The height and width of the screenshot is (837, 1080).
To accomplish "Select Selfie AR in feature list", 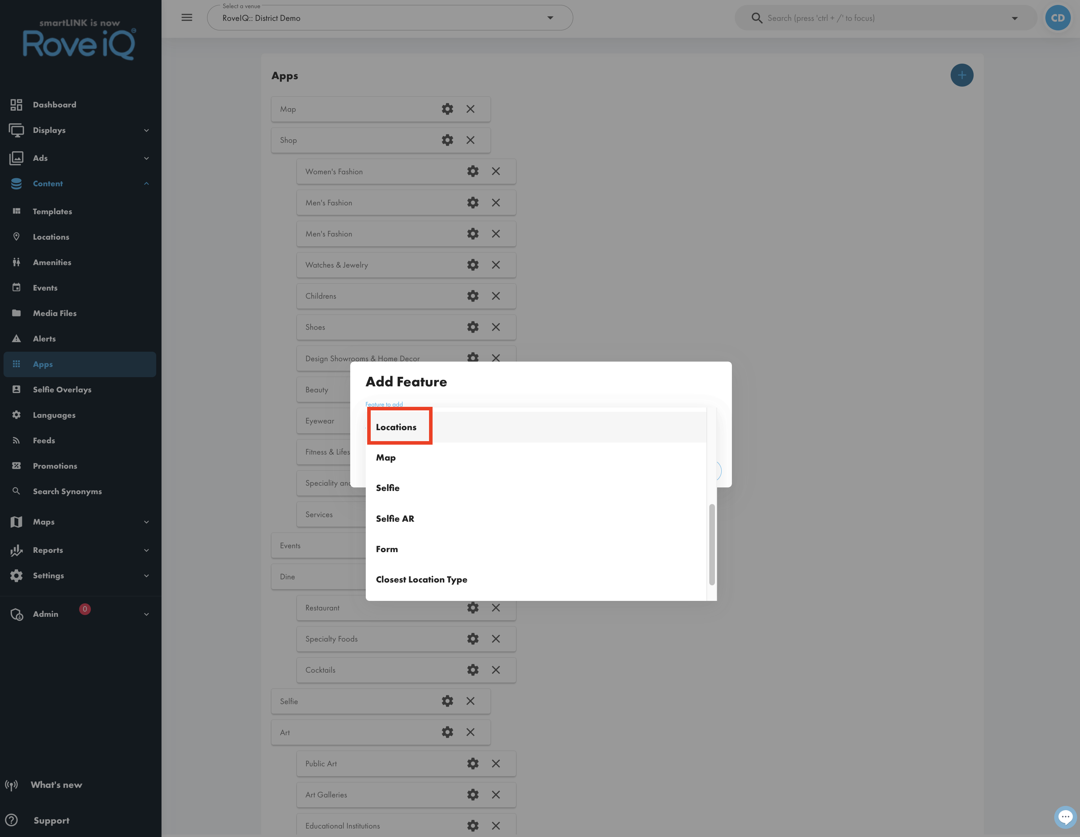I will [536, 519].
